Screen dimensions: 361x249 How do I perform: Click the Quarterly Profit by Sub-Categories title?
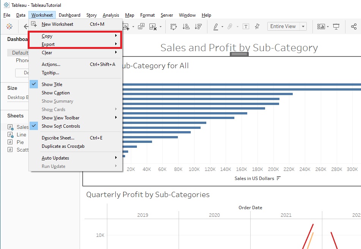(148, 195)
